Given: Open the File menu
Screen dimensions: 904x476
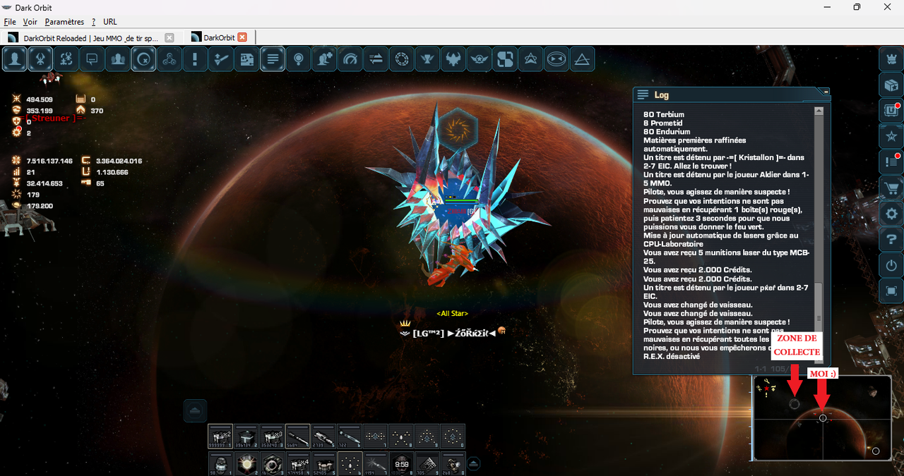Looking at the screenshot, I should coord(10,22).
